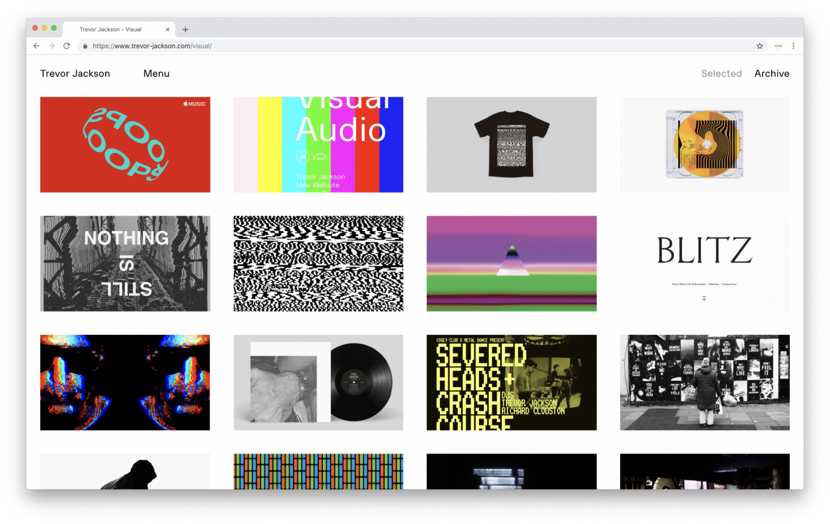Click the browser back arrow
830x524 pixels.
click(x=36, y=46)
